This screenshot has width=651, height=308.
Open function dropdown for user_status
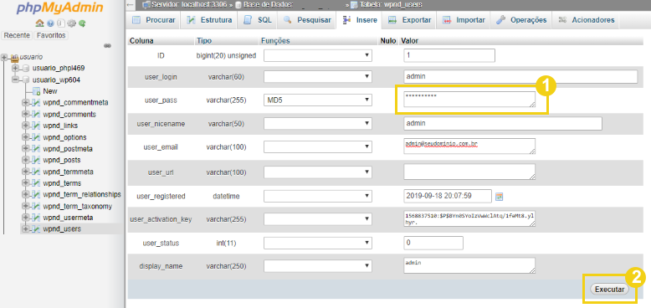(318, 244)
